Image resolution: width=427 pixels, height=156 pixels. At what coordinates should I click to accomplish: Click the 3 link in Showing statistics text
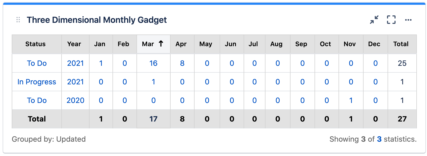(x=379, y=139)
